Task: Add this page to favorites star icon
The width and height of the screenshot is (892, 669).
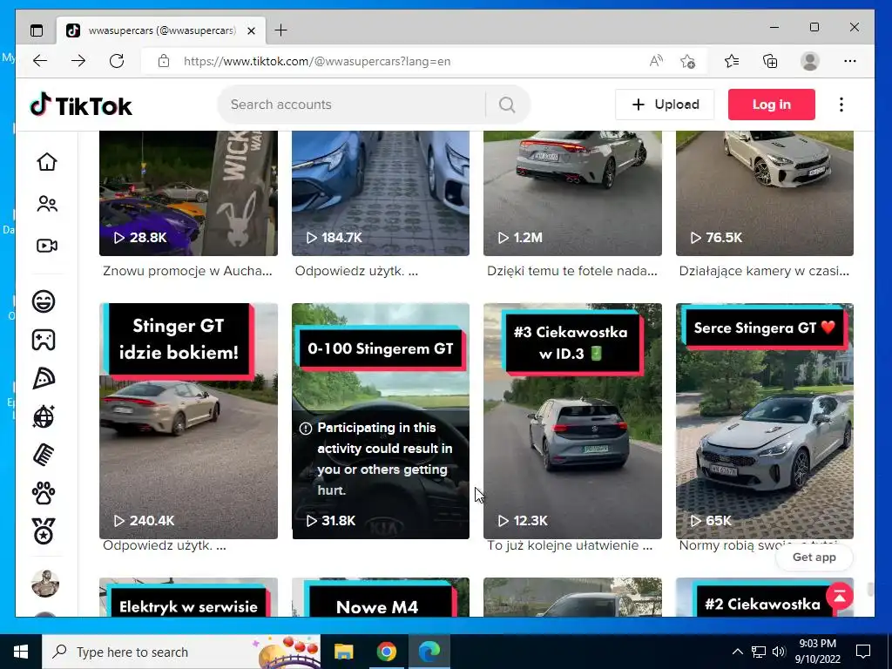Action: 688,61
